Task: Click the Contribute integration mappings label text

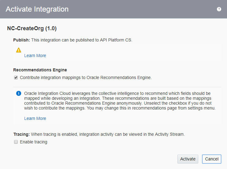Action: pos(86,77)
